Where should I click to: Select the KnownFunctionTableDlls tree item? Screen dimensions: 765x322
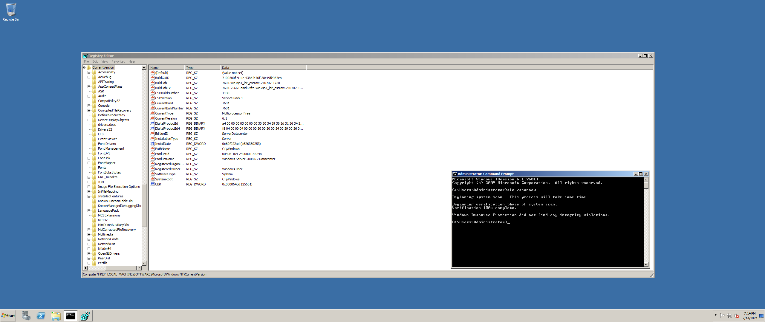(115, 201)
